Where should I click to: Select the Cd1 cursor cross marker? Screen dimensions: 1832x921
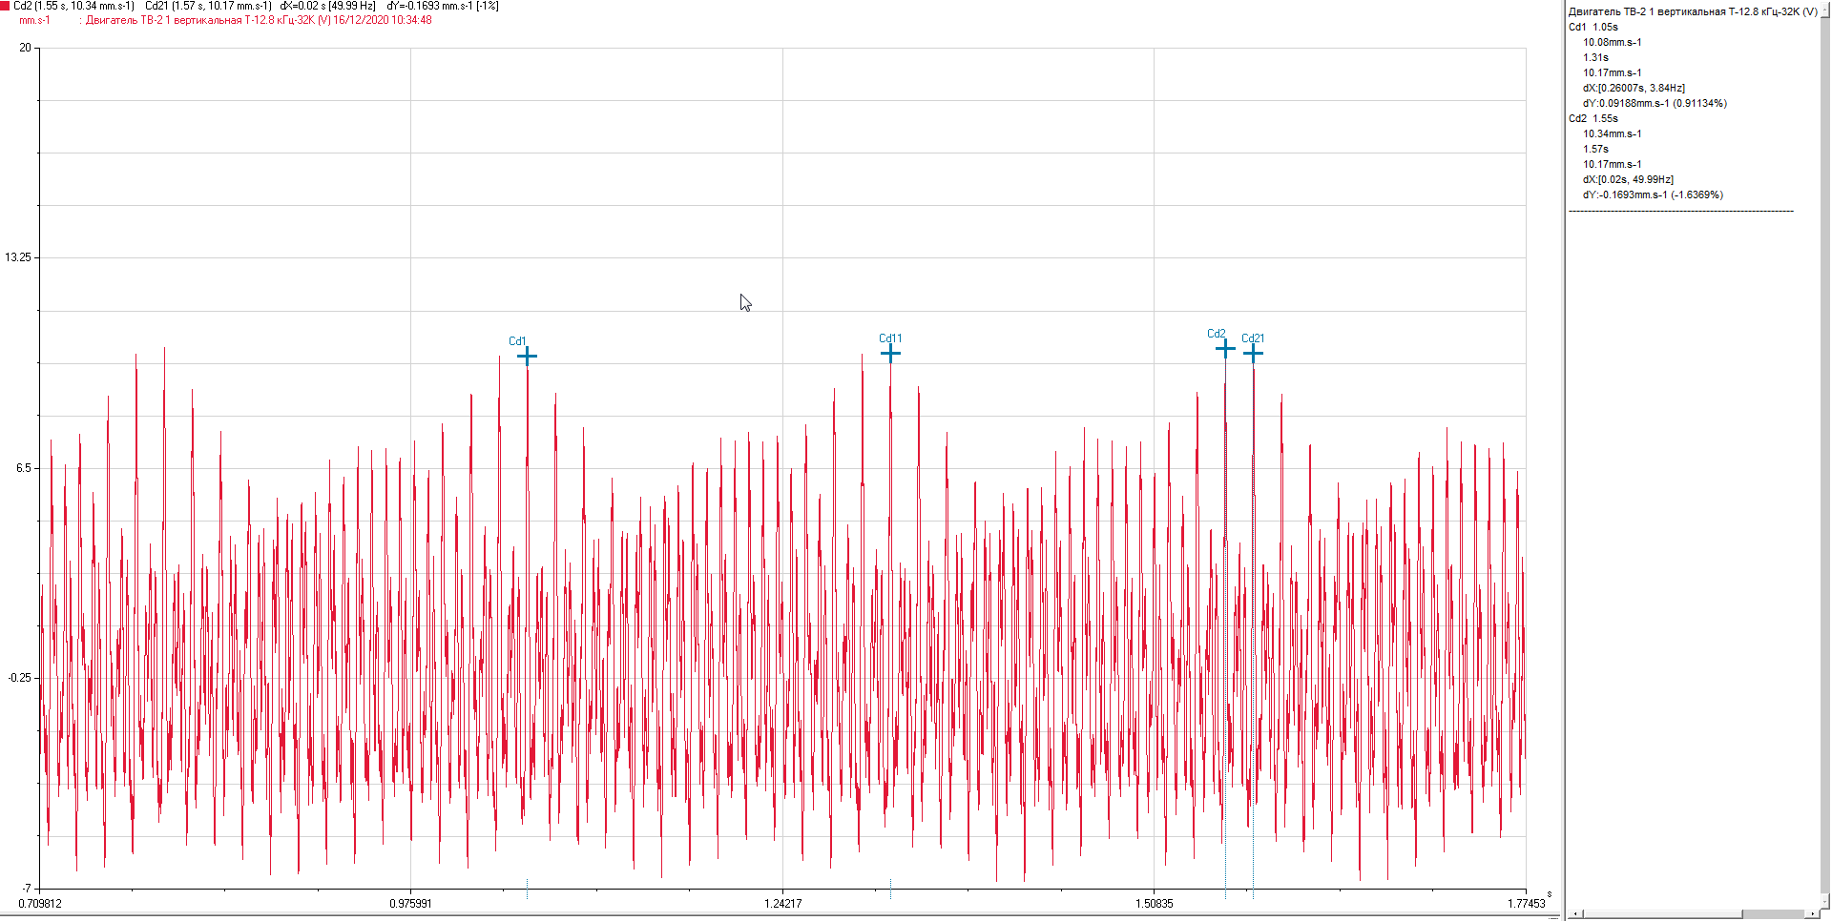coord(527,357)
